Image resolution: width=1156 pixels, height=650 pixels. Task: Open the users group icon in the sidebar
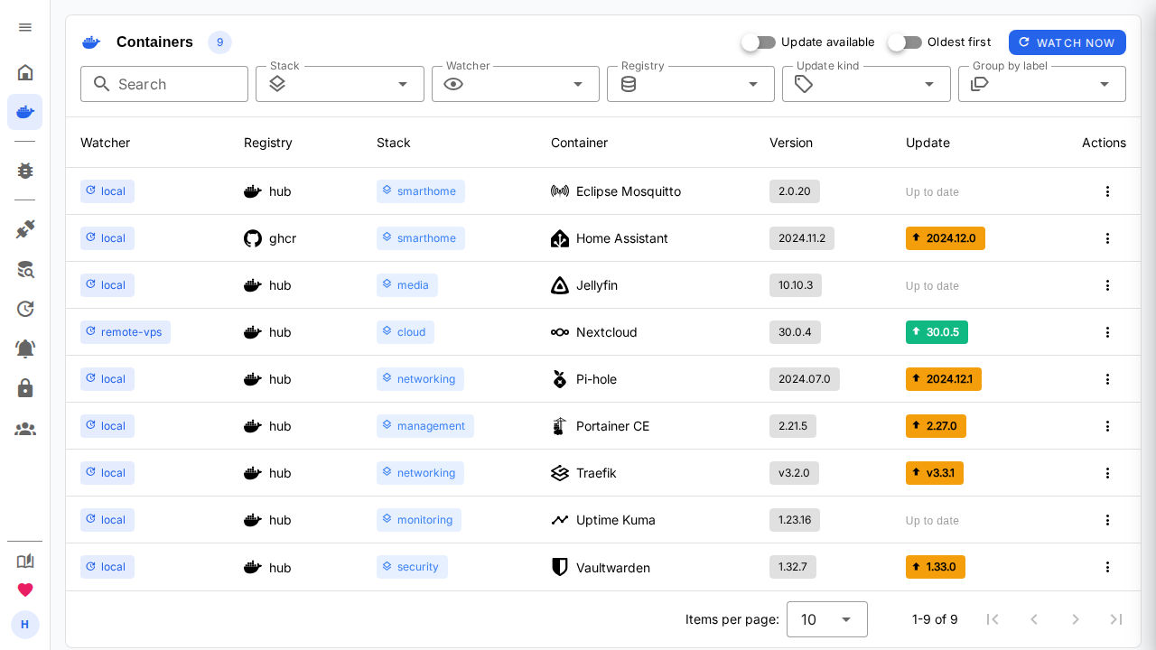pyautogui.click(x=25, y=429)
